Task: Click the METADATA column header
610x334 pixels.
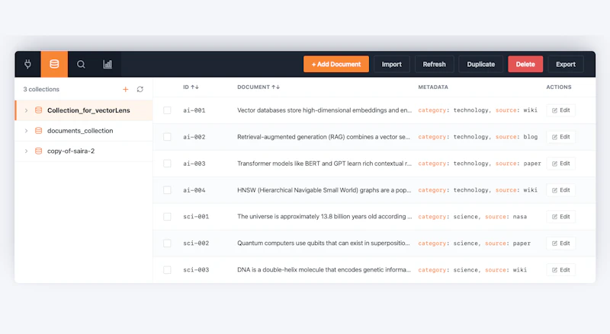Action: (433, 87)
